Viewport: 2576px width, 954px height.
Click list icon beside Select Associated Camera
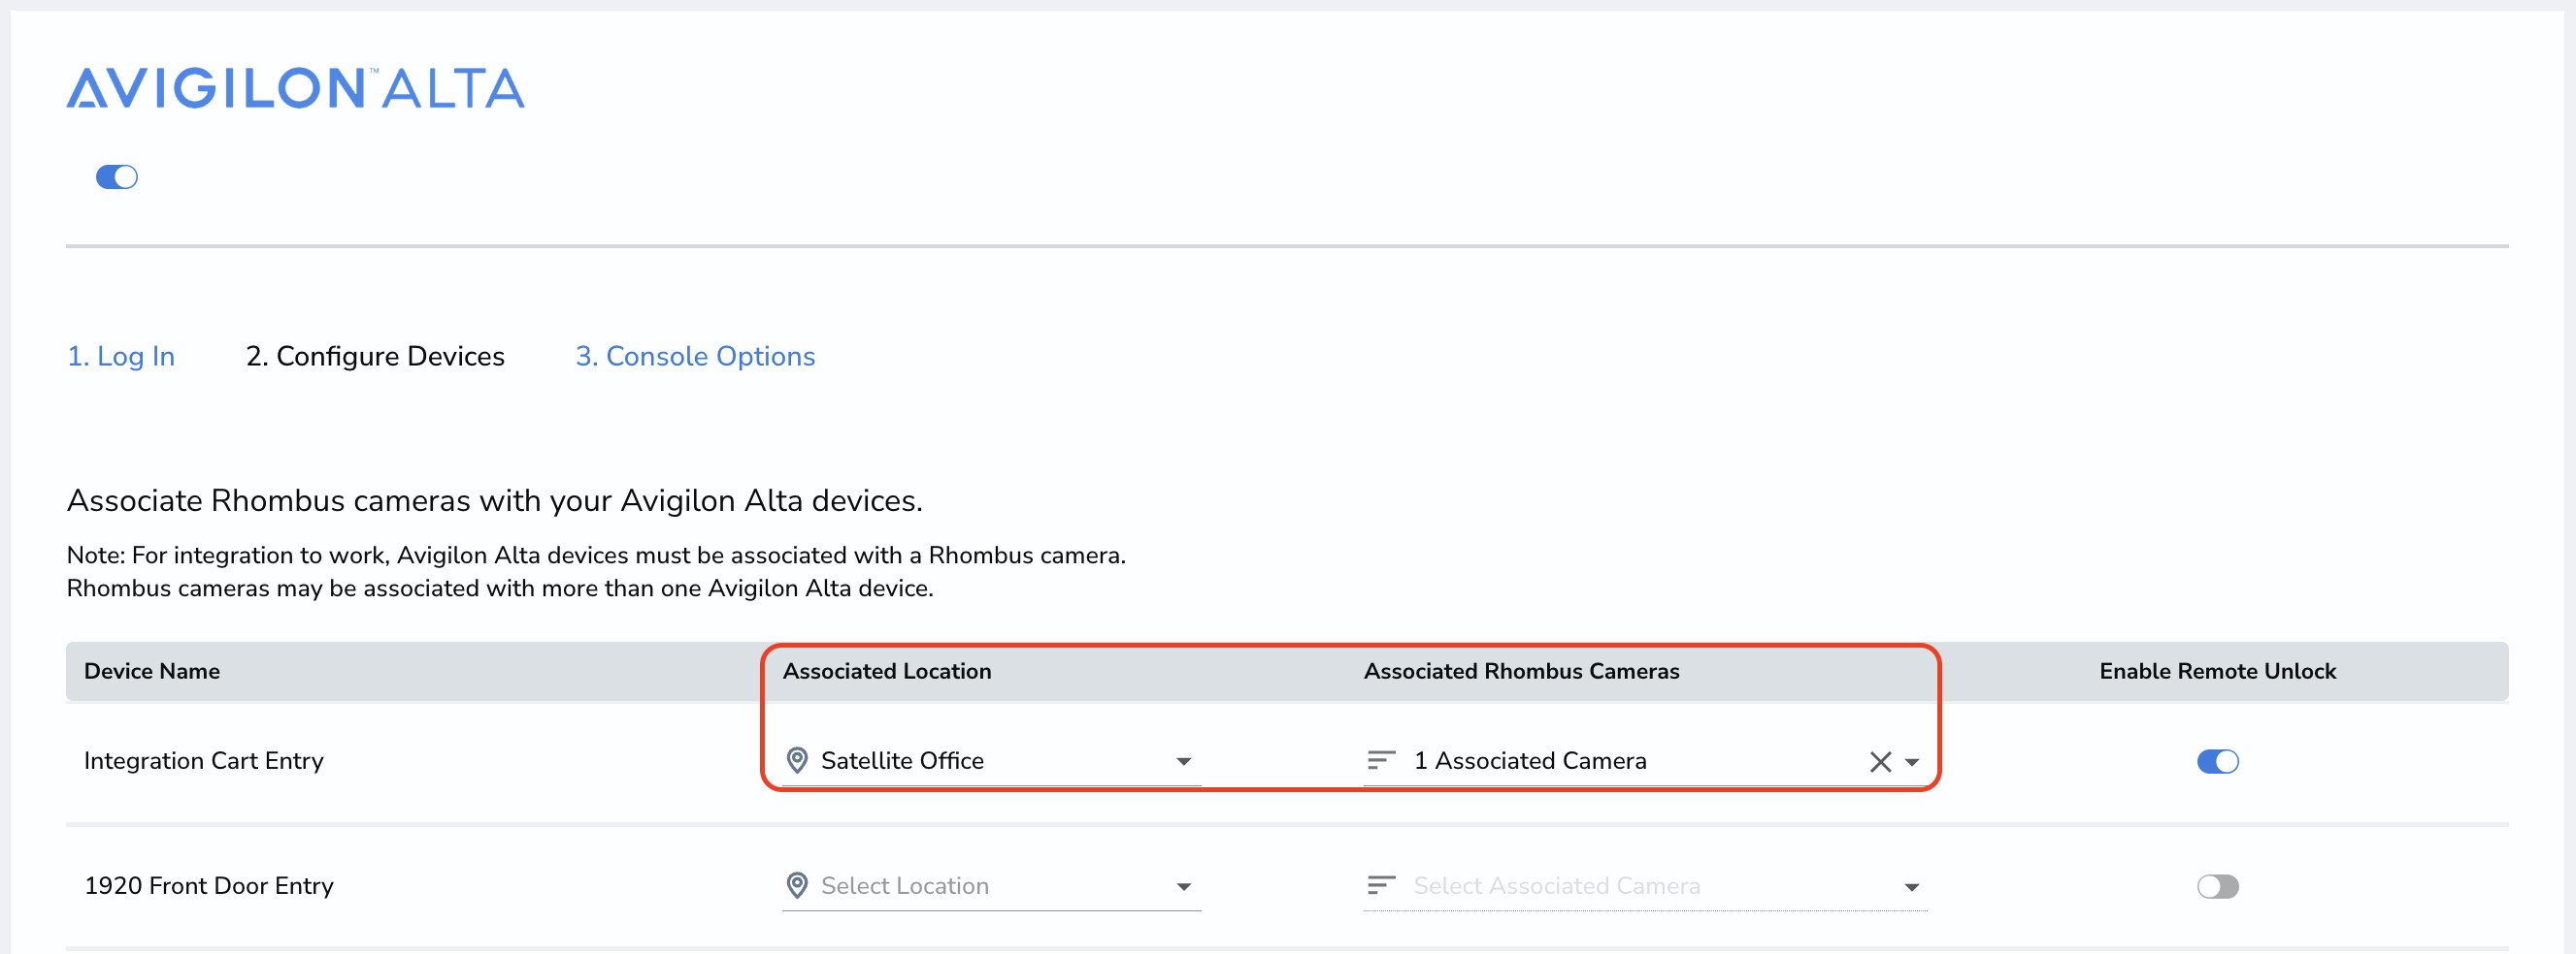tap(1381, 885)
